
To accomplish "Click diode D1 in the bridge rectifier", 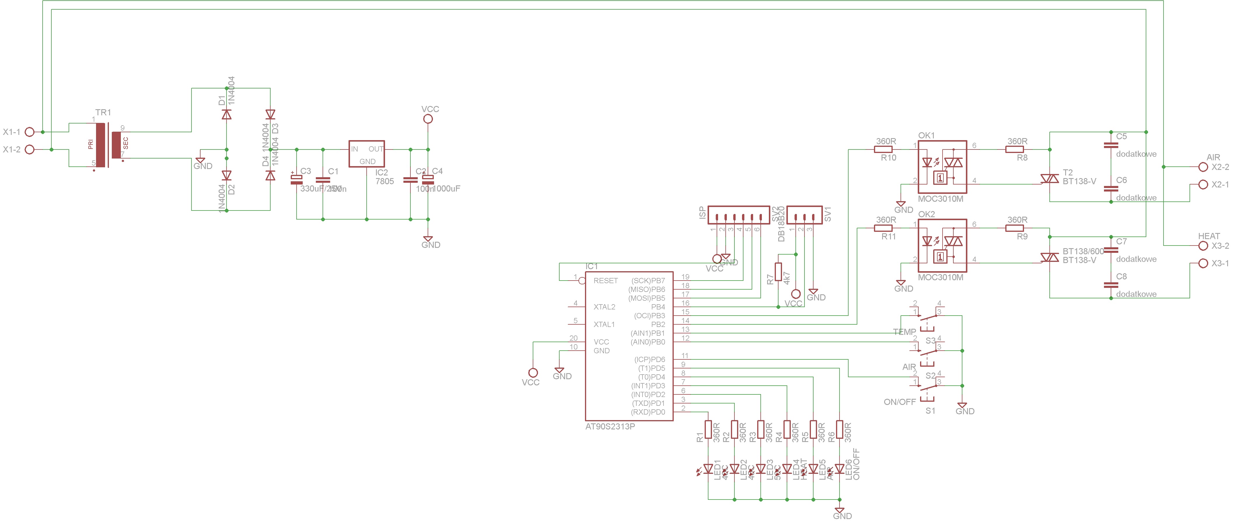I will click(227, 114).
